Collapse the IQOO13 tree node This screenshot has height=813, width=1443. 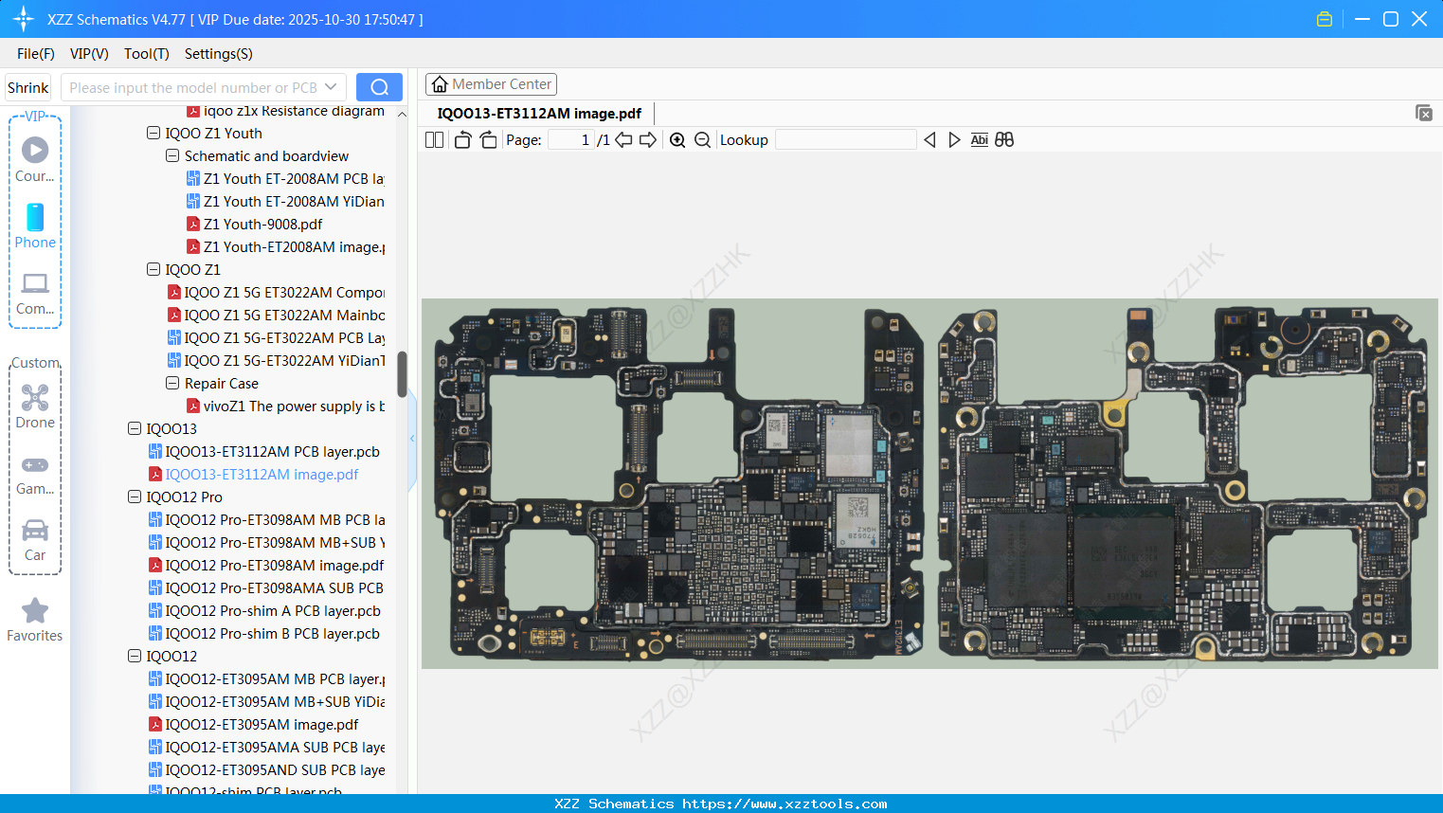tap(135, 429)
